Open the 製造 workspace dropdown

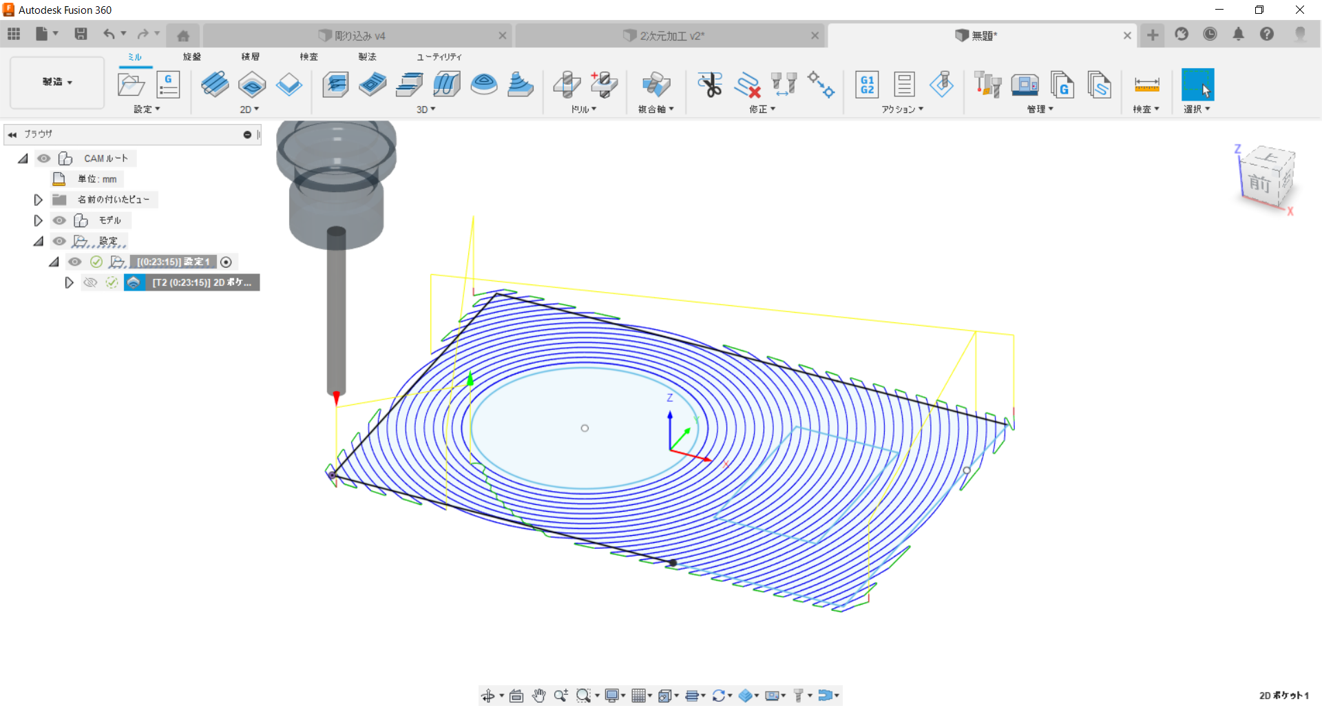tap(57, 82)
